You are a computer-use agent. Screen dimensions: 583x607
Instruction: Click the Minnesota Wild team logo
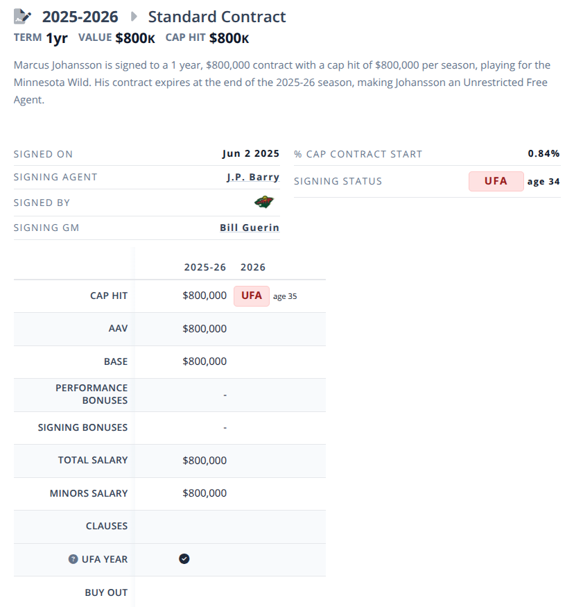pyautogui.click(x=263, y=202)
